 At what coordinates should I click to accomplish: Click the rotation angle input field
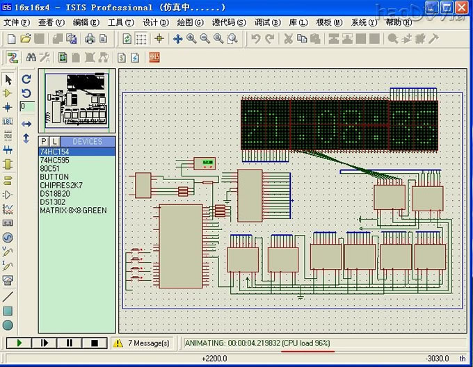click(27, 106)
